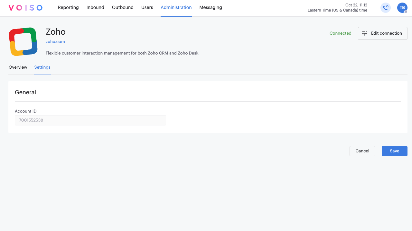Click the Voiso logo
Screen dimensions: 412x231
coord(25,8)
